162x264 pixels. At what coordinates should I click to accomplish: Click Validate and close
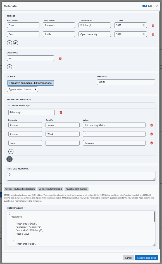tap(147, 258)
